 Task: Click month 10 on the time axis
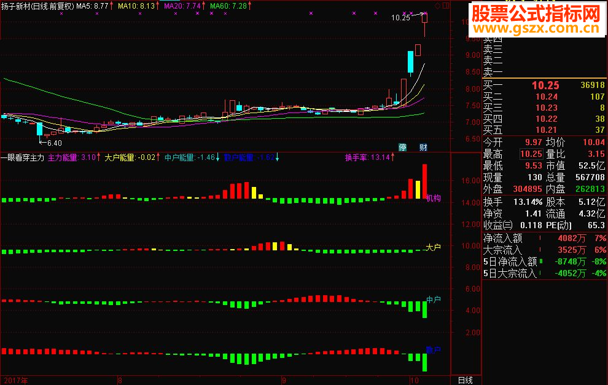[x=415, y=380]
